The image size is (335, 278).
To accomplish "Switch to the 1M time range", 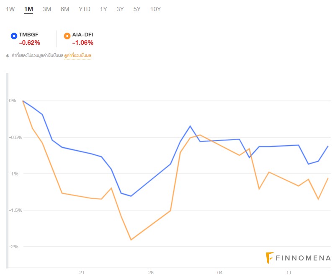I will click(28, 9).
